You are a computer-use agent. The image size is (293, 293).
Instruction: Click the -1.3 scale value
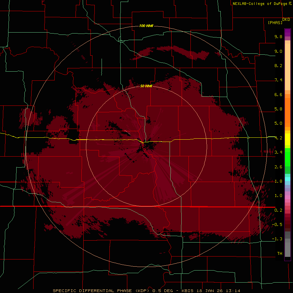pyautogui.click(x=277, y=239)
